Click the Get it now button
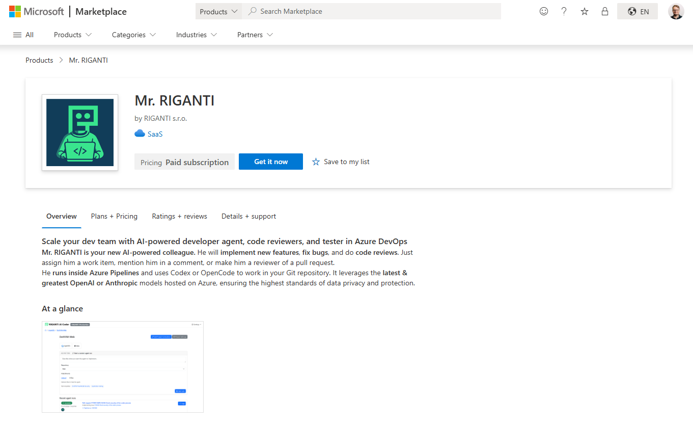The width and height of the screenshot is (693, 424). (270, 162)
